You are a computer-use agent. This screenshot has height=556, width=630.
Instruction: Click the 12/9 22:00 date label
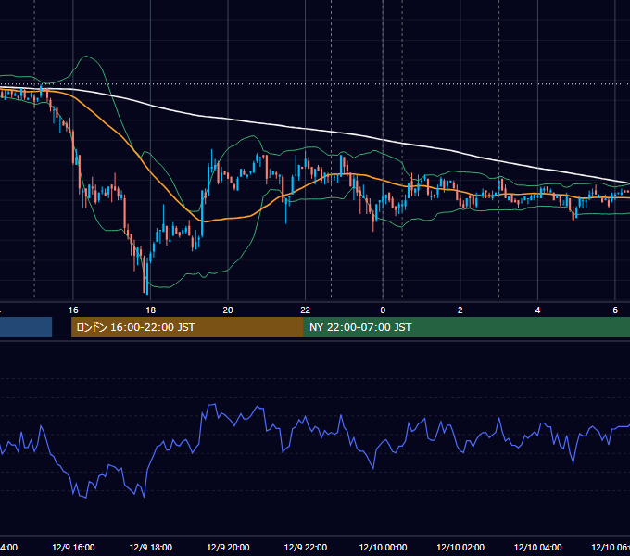(306, 547)
